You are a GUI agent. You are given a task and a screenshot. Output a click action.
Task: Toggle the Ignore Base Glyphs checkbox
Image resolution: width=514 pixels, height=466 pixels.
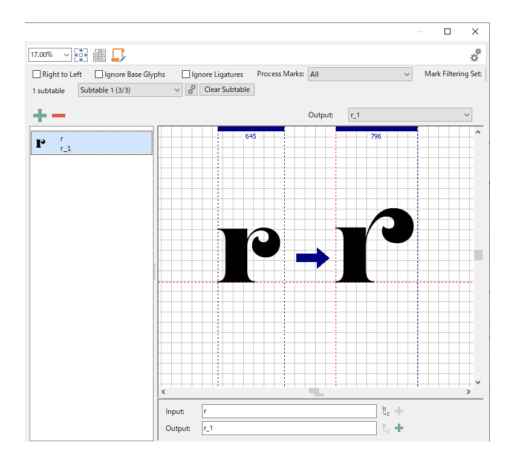(x=99, y=74)
